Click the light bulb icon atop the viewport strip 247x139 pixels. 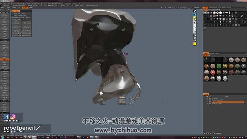195,11
